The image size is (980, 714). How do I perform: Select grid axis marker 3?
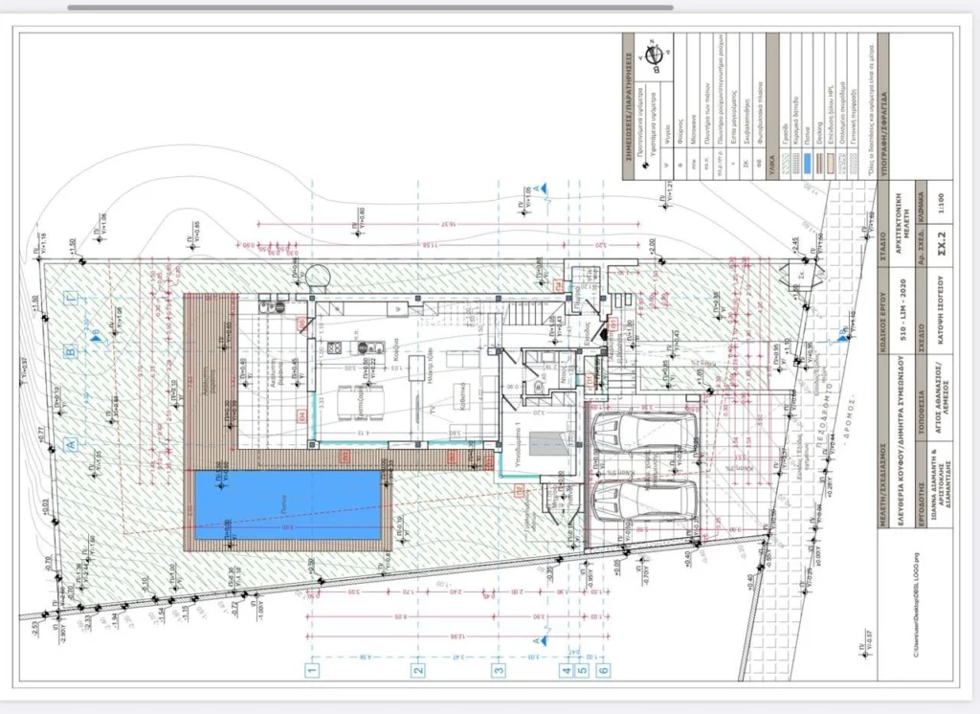click(498, 671)
